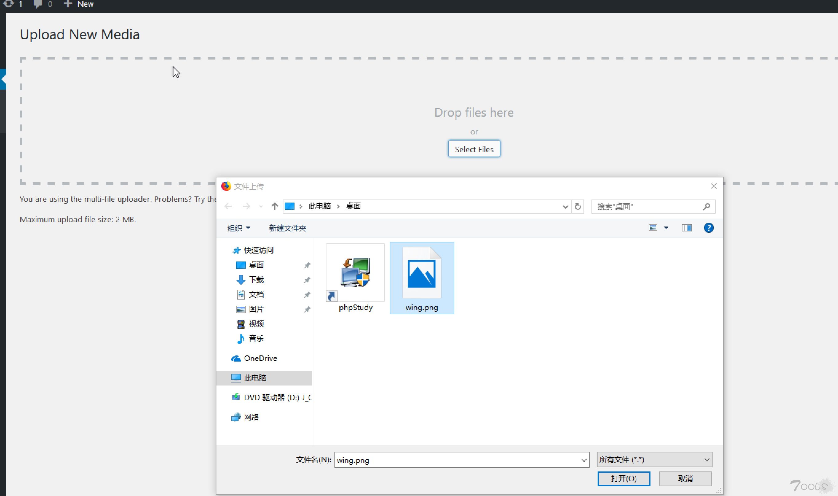Viewport: 838px width, 496px height.
Task: Click the 打开(O) button
Action: (x=624, y=479)
